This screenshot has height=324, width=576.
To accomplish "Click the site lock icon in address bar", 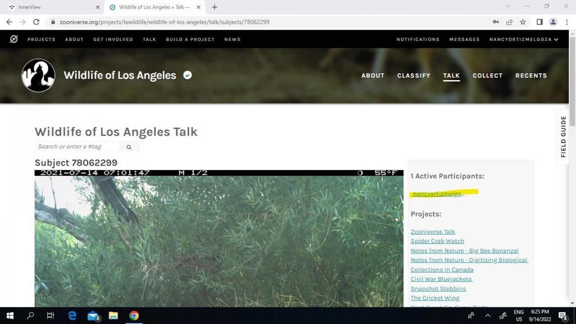I will pos(53,22).
